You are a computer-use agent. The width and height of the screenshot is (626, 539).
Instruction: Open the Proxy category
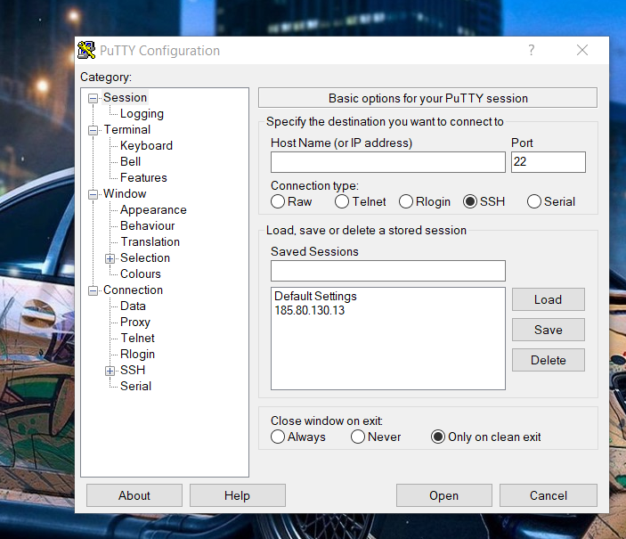click(x=135, y=322)
